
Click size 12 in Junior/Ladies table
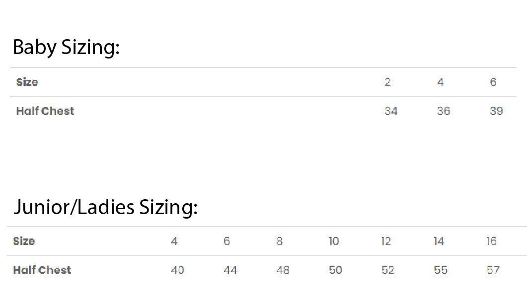pos(386,241)
